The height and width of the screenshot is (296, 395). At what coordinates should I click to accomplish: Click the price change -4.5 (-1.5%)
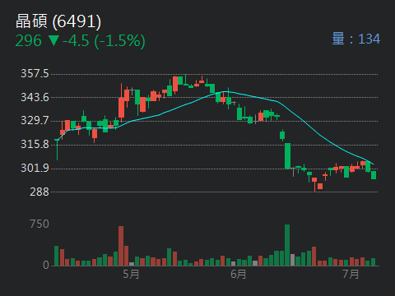(x=104, y=41)
